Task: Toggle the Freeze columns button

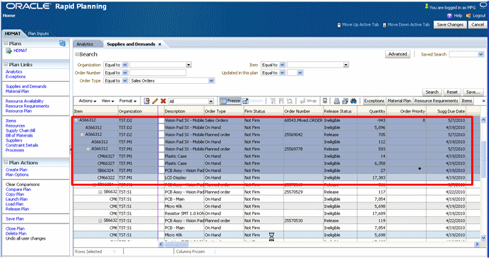Action: tap(230, 101)
